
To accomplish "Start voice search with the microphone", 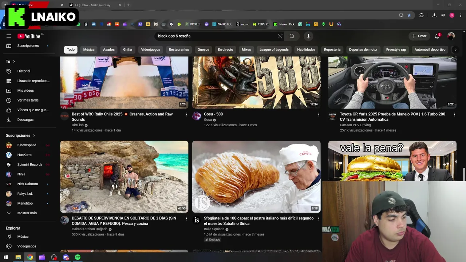I will coord(308,36).
